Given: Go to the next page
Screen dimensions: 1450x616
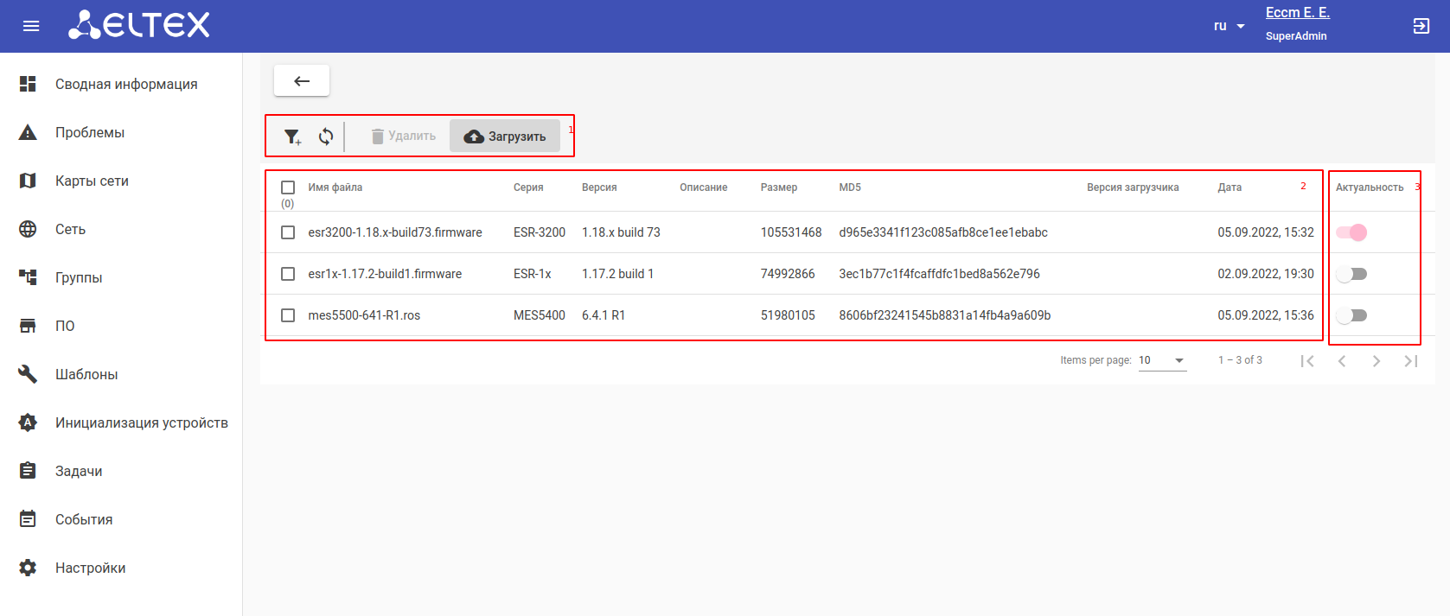Looking at the screenshot, I should click(x=1377, y=361).
